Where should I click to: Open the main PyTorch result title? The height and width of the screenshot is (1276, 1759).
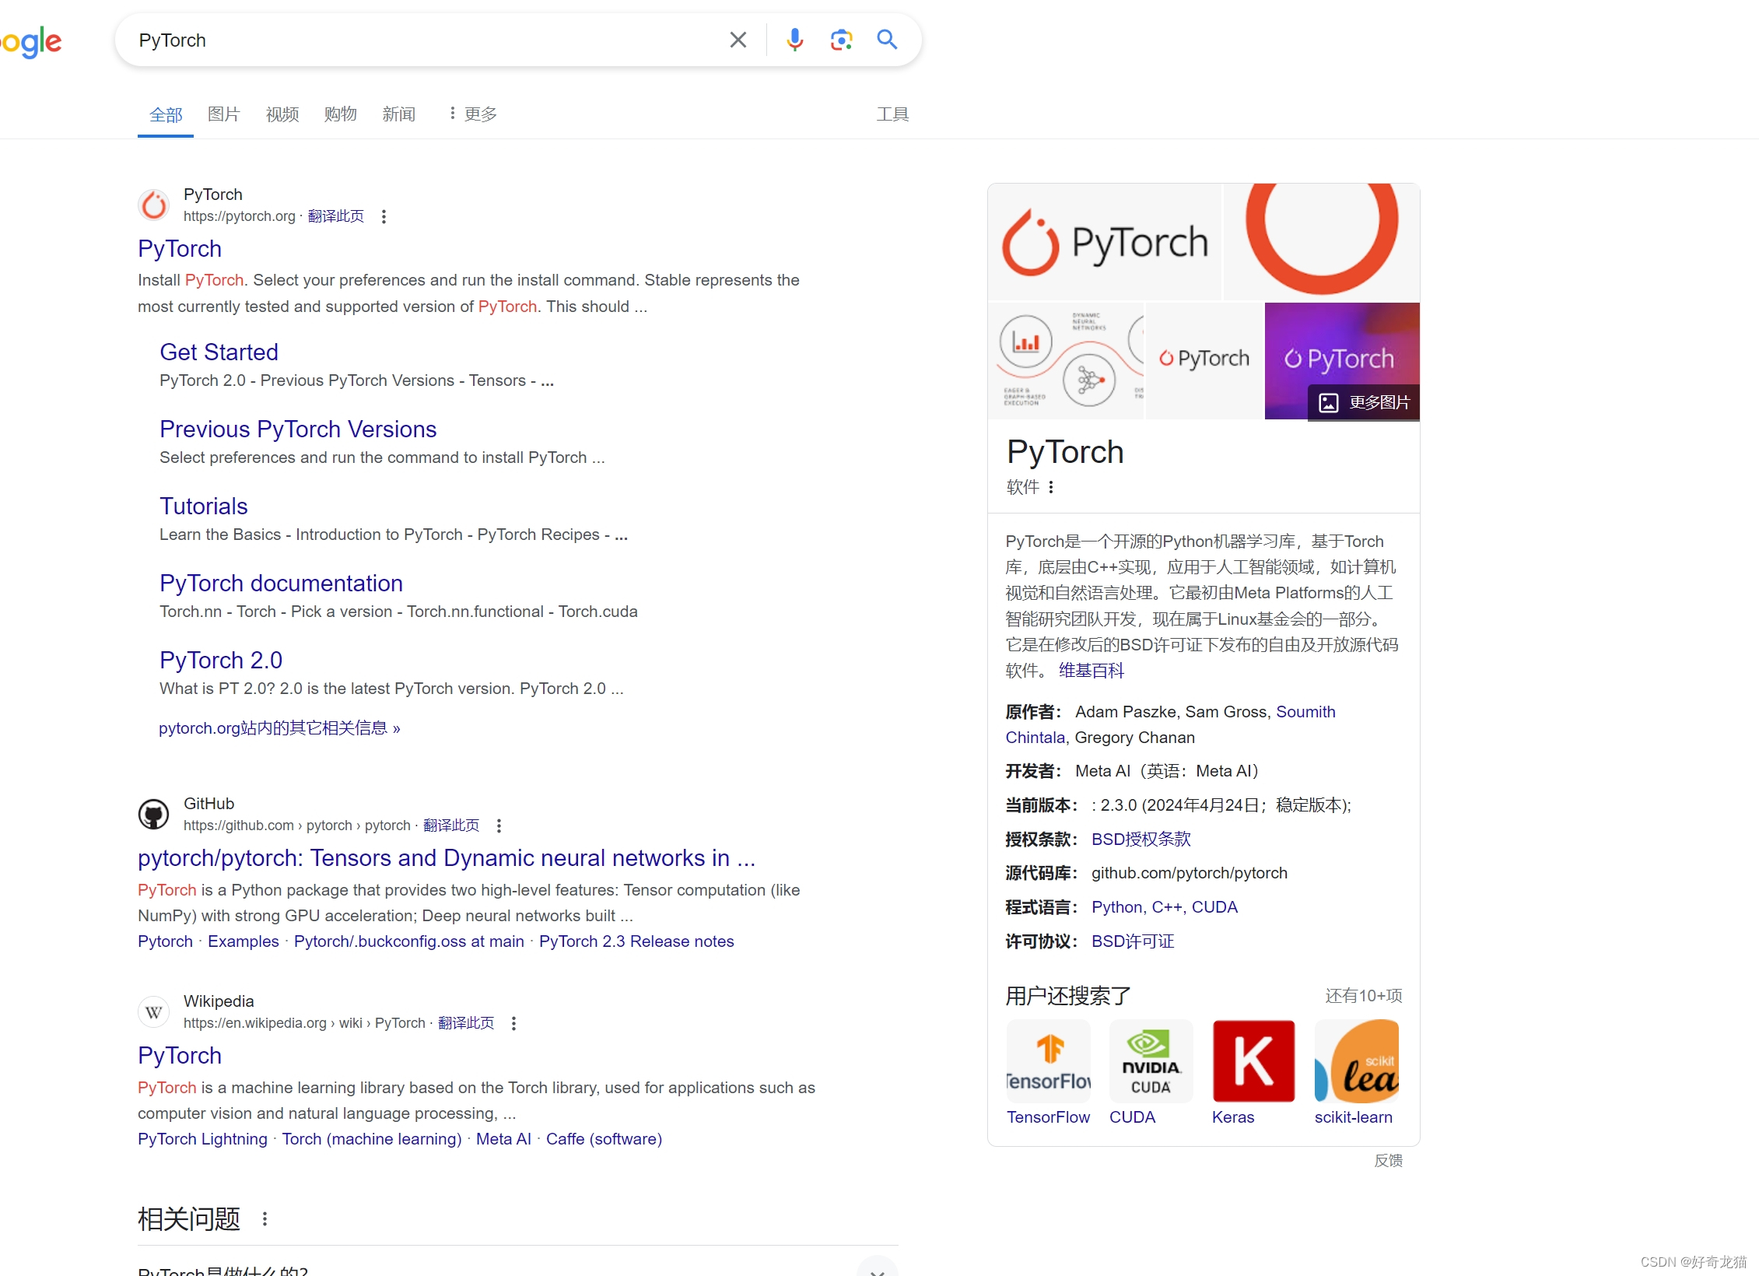(x=180, y=249)
